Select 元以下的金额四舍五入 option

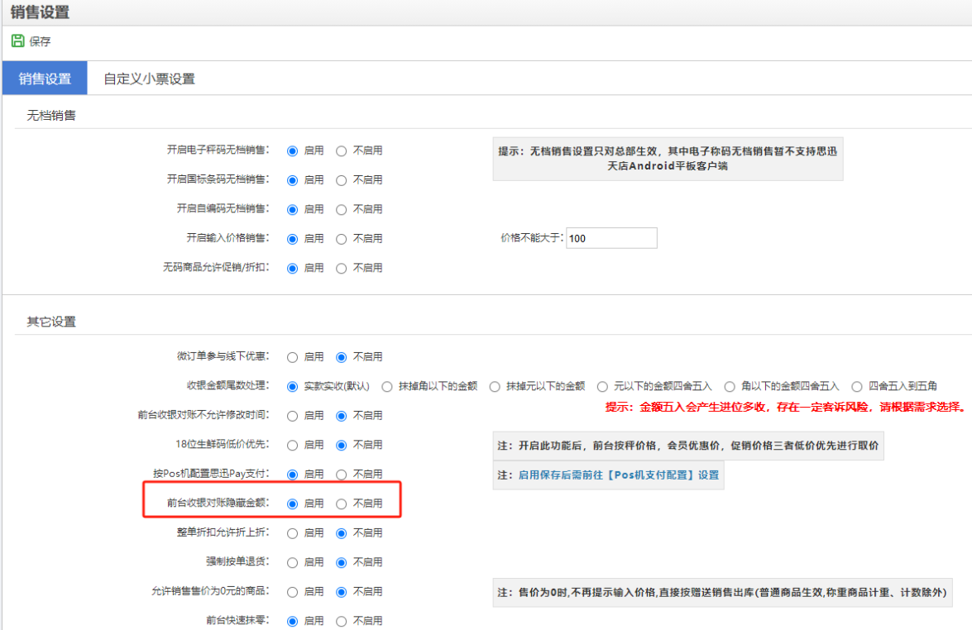[602, 387]
